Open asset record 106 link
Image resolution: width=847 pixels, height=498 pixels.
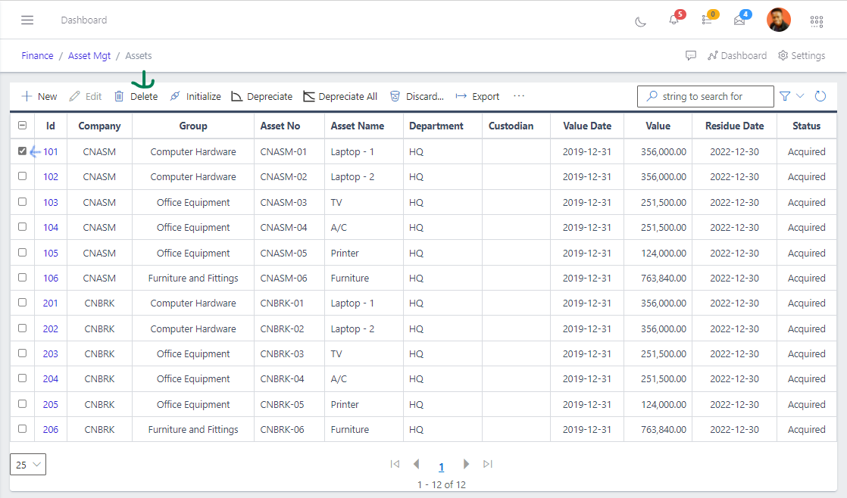click(x=50, y=278)
